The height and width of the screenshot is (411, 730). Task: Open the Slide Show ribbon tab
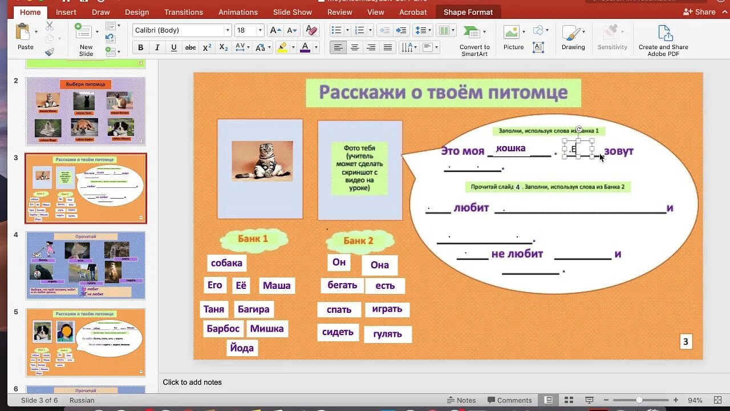pyautogui.click(x=293, y=12)
